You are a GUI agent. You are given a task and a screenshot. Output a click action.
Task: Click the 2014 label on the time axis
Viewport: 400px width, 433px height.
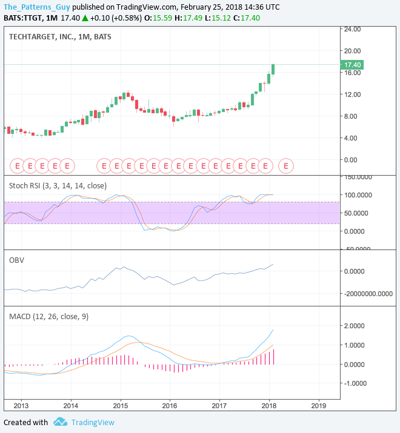click(71, 406)
